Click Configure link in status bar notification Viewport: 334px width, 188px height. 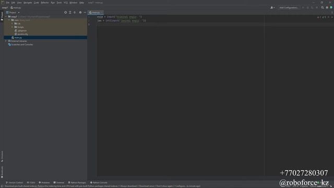pos(180,186)
